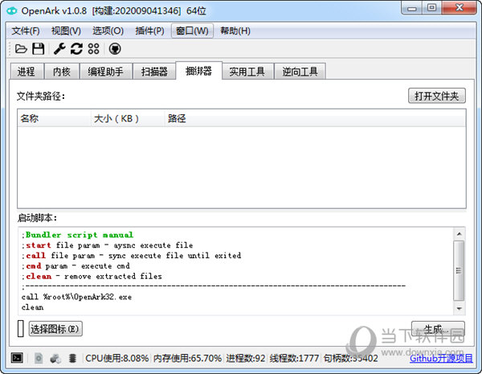The width and height of the screenshot is (482, 374).
Task: Click the refresh arrows toolbar icon
Action: click(x=76, y=48)
